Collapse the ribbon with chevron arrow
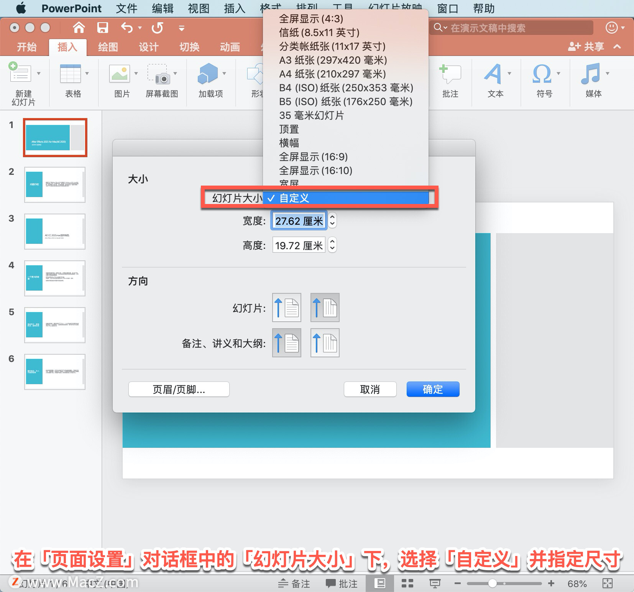 (x=617, y=47)
